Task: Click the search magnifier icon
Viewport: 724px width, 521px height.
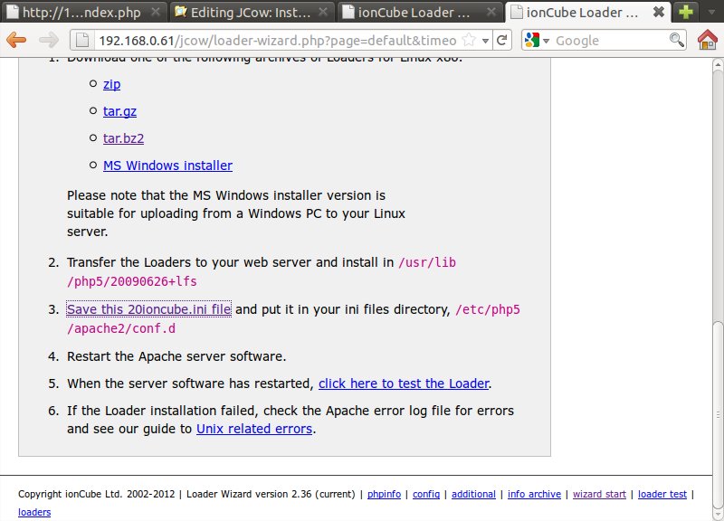Action: click(x=676, y=40)
